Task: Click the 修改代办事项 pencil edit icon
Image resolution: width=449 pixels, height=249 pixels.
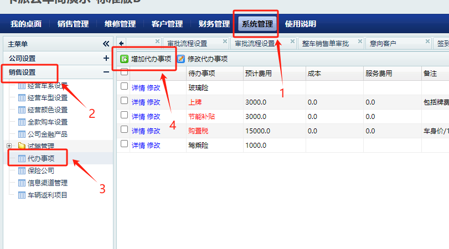Action: 181,59
